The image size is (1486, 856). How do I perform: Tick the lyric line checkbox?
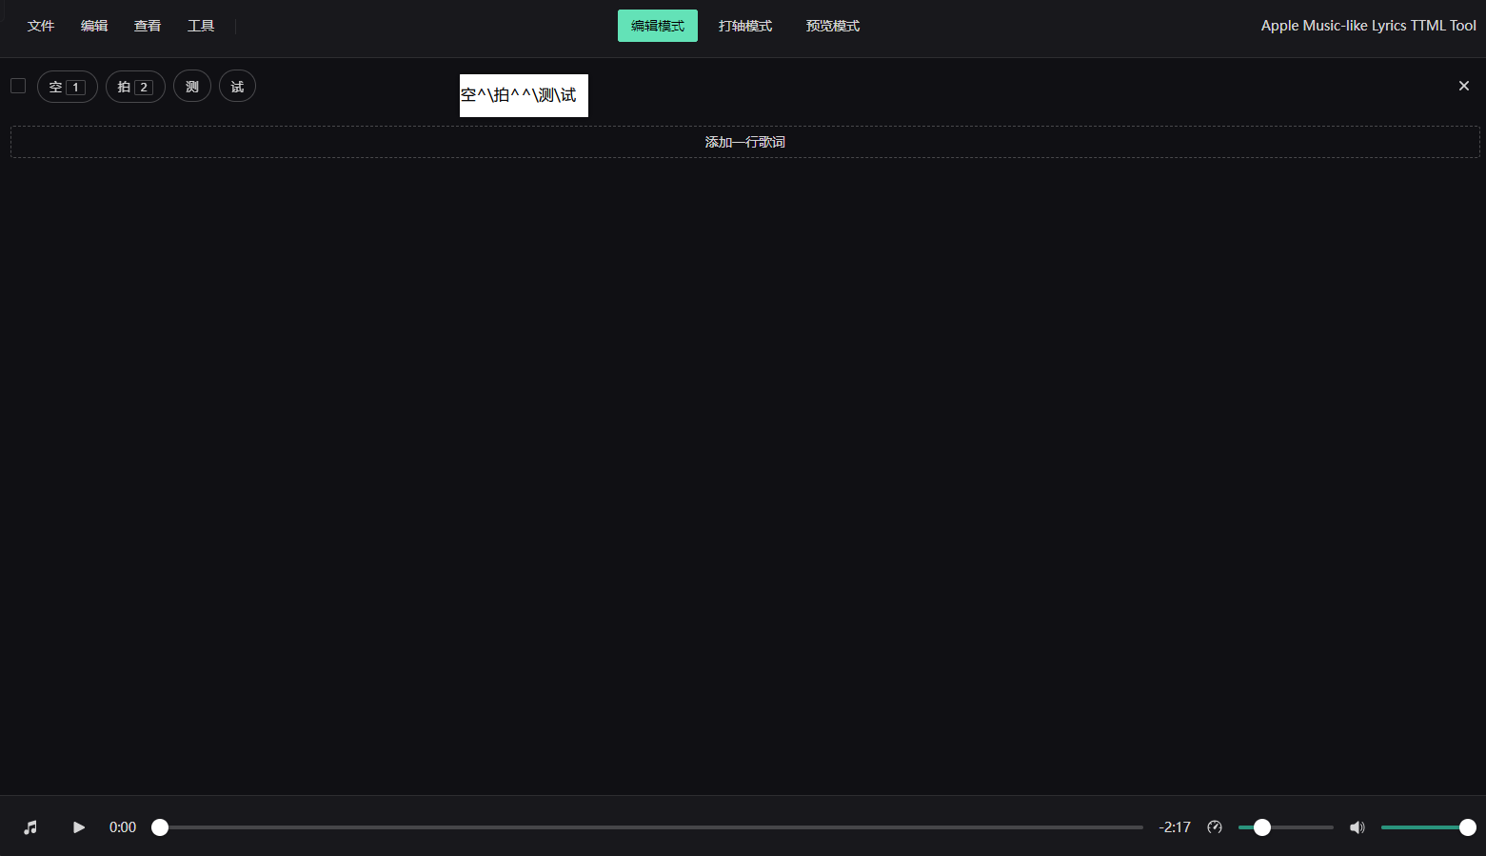[18, 86]
